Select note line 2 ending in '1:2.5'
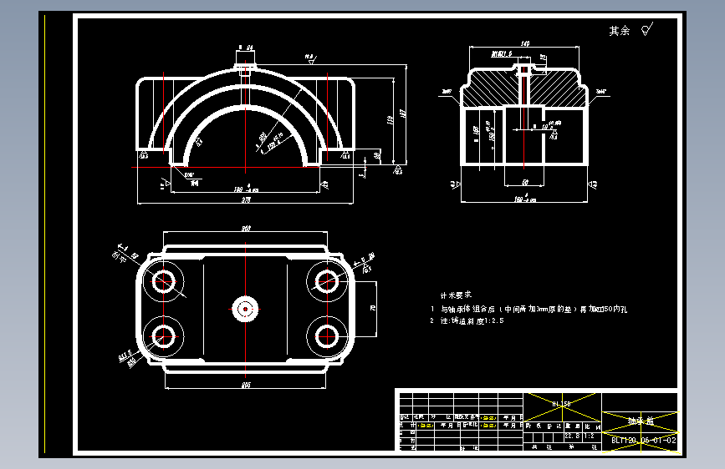The width and height of the screenshot is (725, 469). coord(467,320)
